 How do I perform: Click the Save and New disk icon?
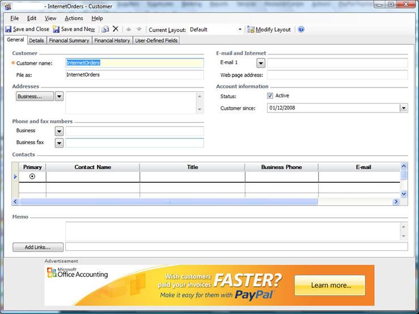(56, 29)
